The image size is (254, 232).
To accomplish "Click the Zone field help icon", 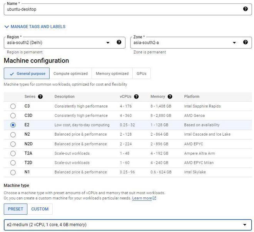I will pyautogui.click(x=245, y=42).
